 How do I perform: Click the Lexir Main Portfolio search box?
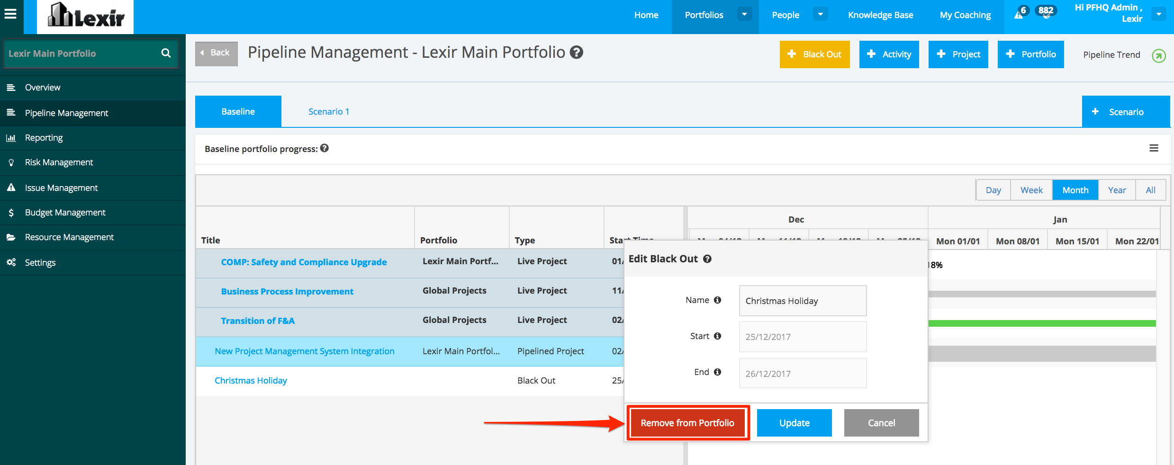pyautogui.click(x=90, y=54)
